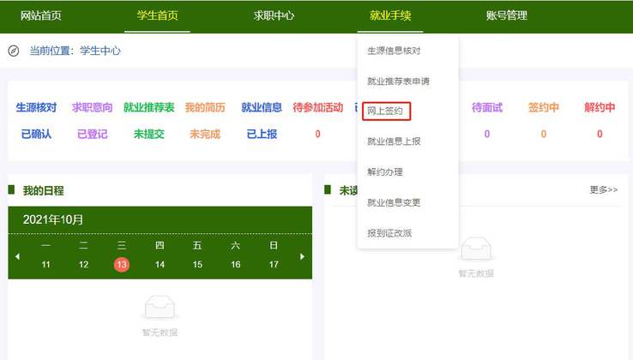Viewport: 633px width, 360px height.
Task: Open the 就业手续 dropdown menu
Action: tap(390, 15)
